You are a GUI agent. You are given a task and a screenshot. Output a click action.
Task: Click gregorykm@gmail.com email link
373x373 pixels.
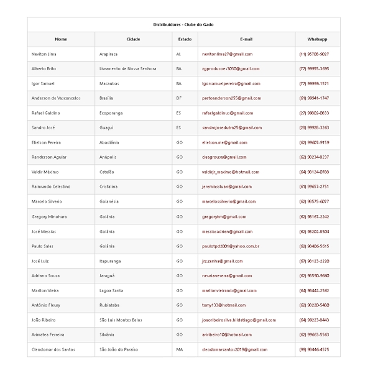(x=224, y=217)
